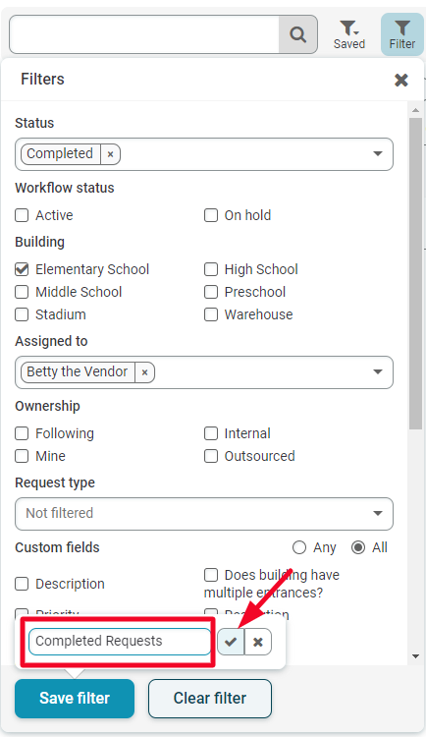Remove the Betty the Vendor tag

(144, 372)
